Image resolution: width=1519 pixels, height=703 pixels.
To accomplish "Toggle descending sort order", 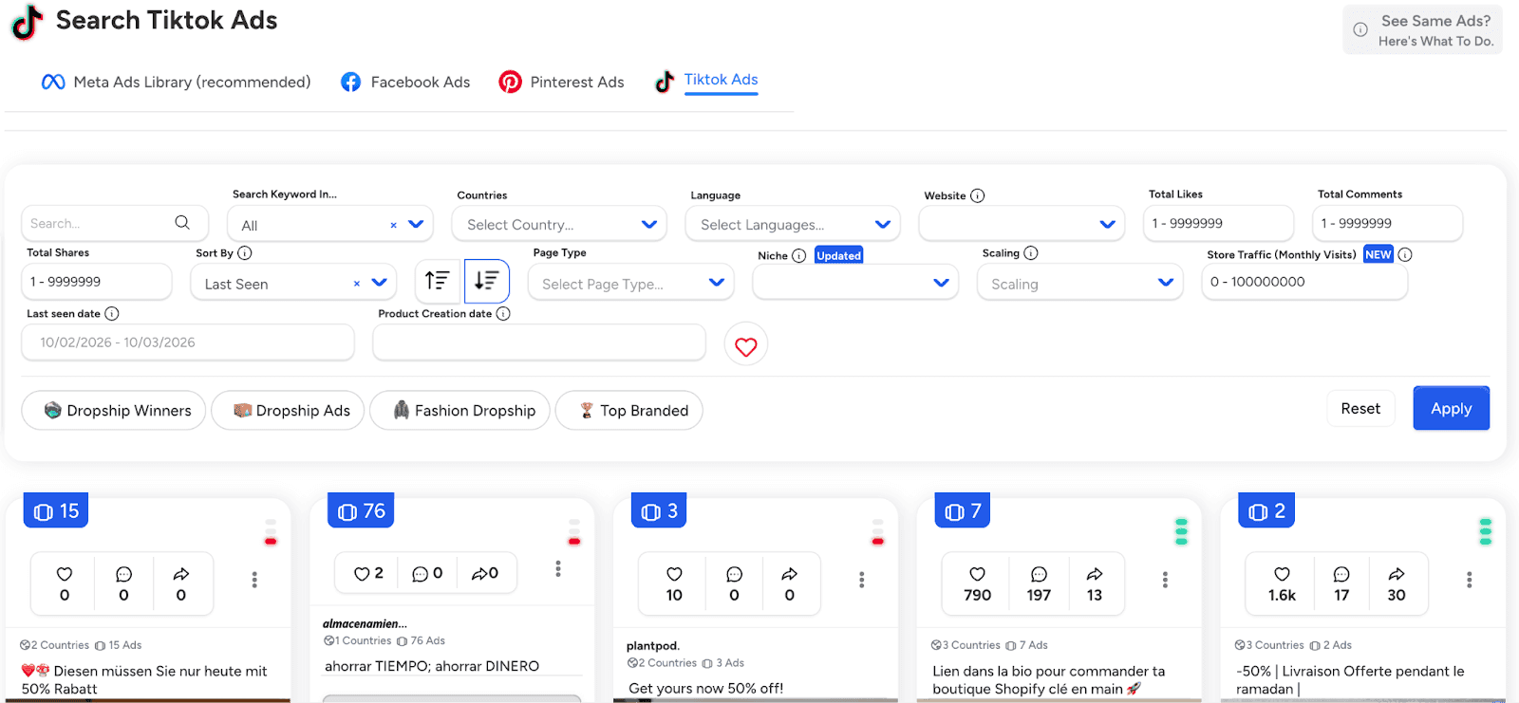I will point(487,281).
